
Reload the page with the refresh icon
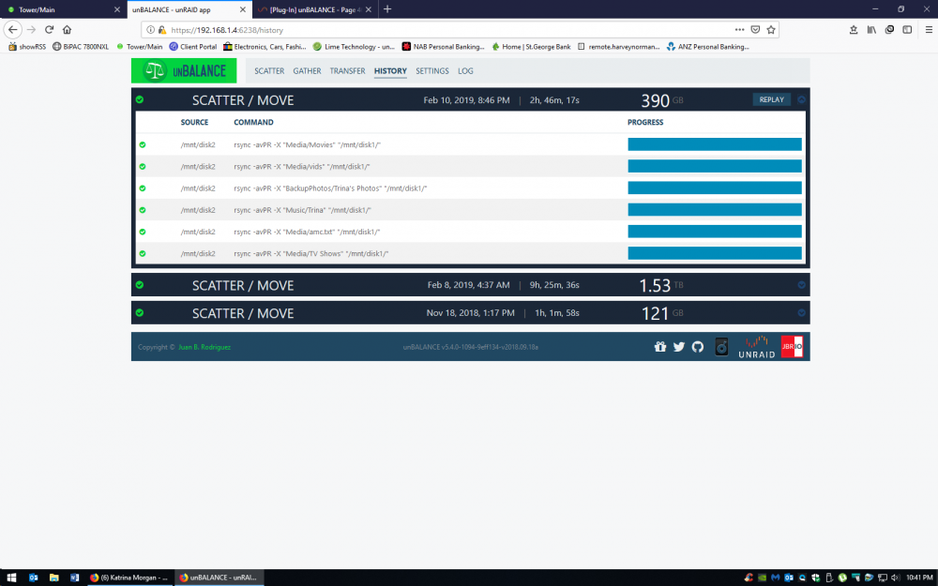[49, 30]
